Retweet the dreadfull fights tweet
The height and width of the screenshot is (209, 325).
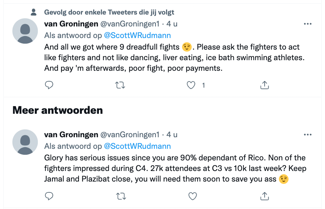pyautogui.click(x=120, y=85)
